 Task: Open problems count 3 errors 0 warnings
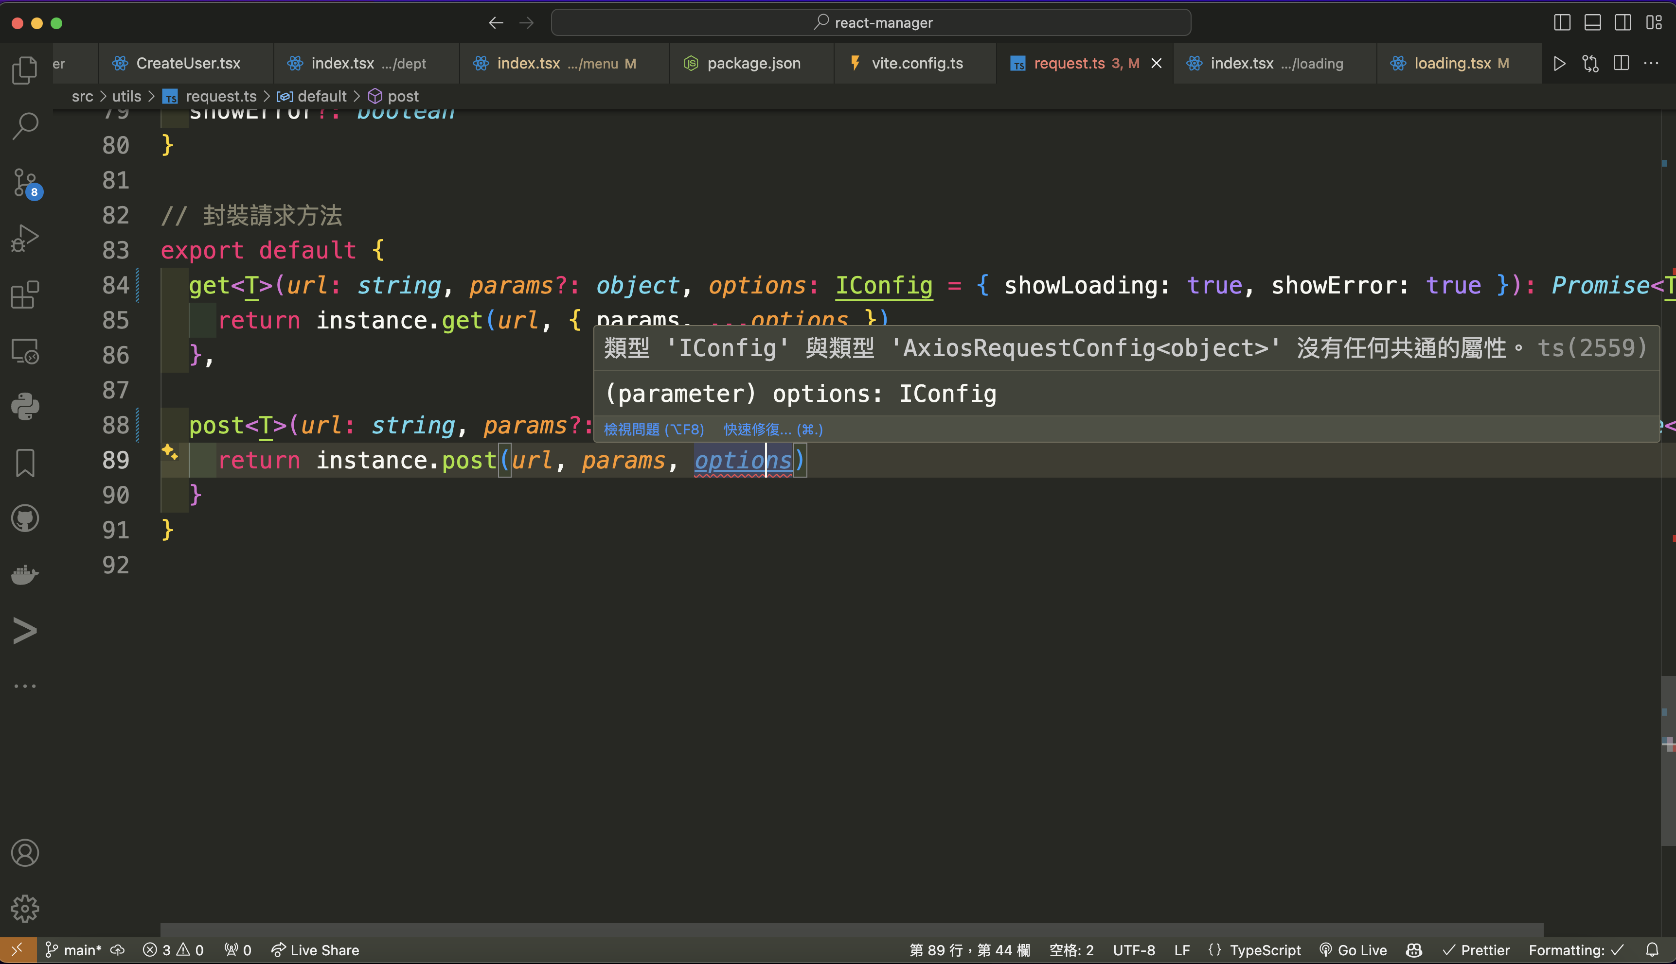point(173,950)
